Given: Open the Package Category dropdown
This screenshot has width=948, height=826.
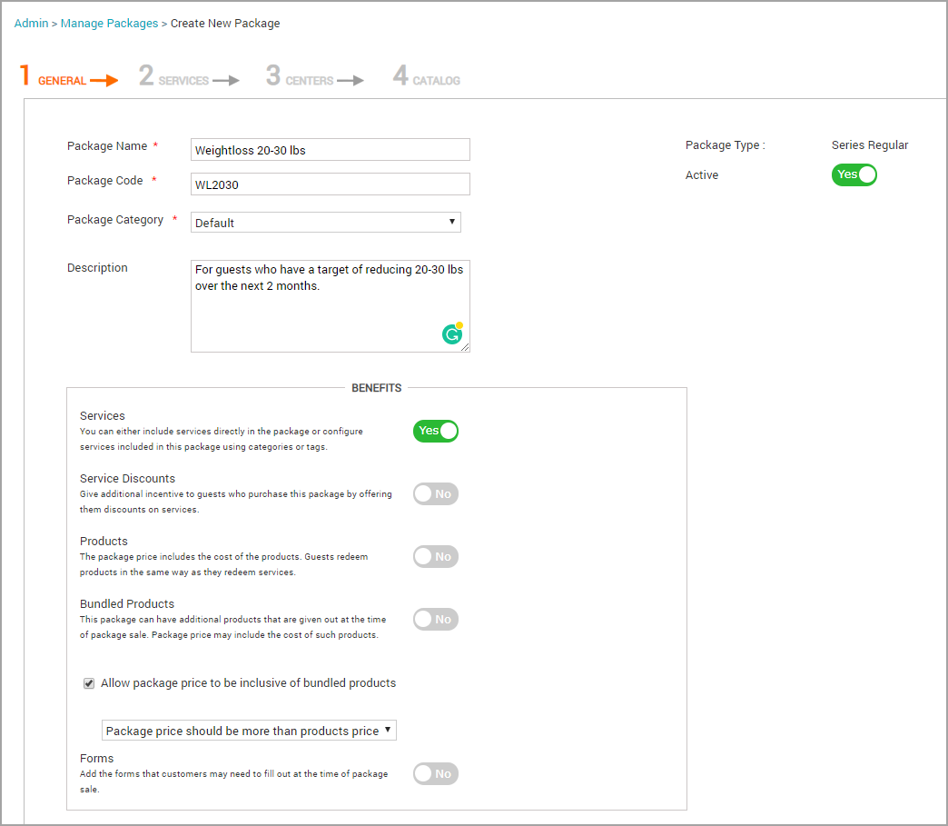Looking at the screenshot, I should pyautogui.click(x=325, y=222).
